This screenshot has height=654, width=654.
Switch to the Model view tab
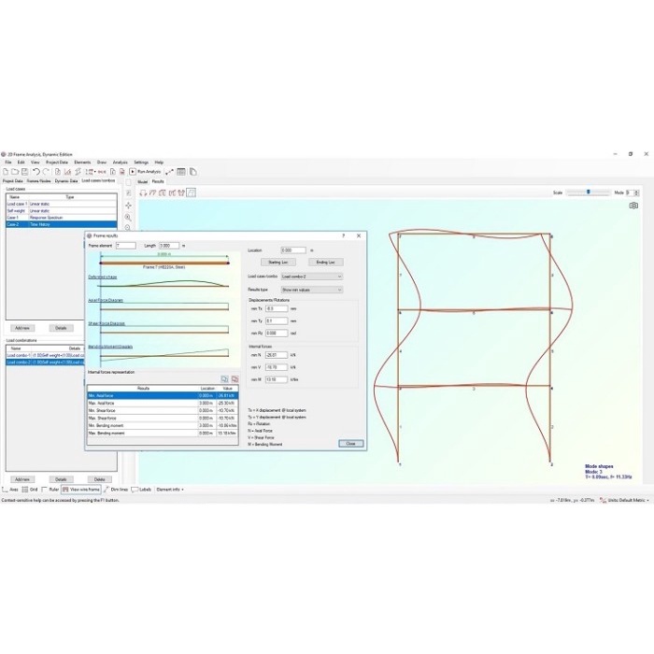(x=143, y=182)
